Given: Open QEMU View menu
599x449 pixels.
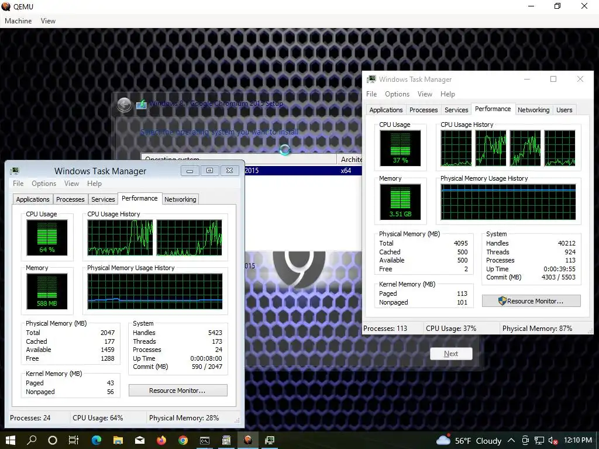Looking at the screenshot, I should pyautogui.click(x=48, y=21).
